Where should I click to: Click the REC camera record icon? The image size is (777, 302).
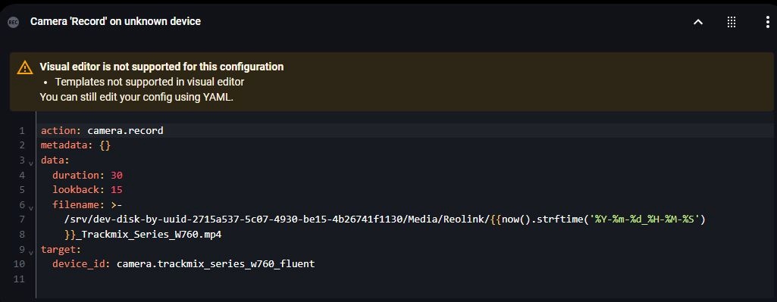click(14, 22)
